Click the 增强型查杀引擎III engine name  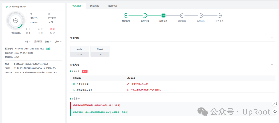click(84, 90)
